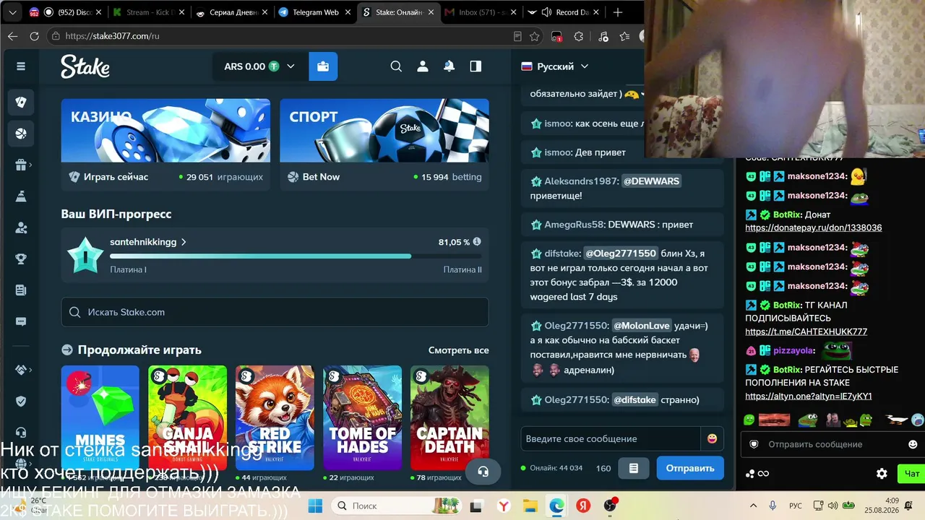Image resolution: width=925 pixels, height=520 pixels.
Task: Open the Captain Death game tile
Action: [449, 417]
